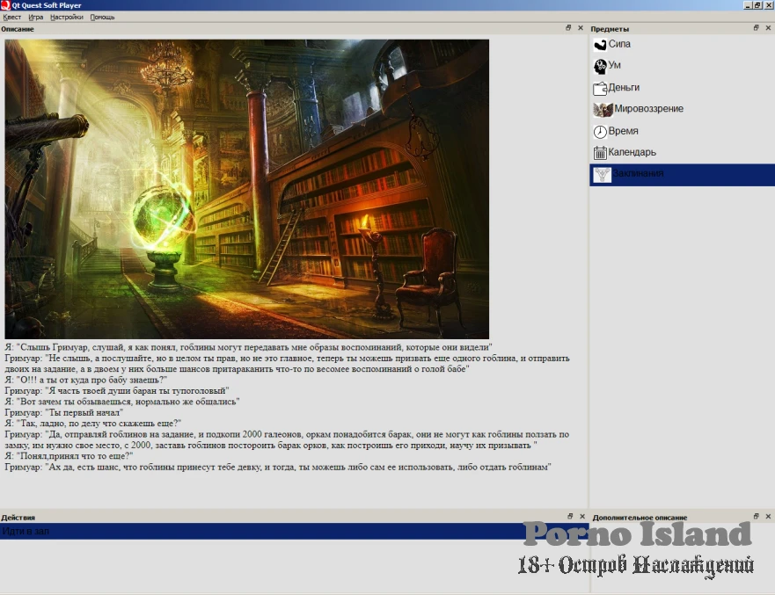Open the Игра menu
Screen dimensions: 775x595
[x=35, y=17]
